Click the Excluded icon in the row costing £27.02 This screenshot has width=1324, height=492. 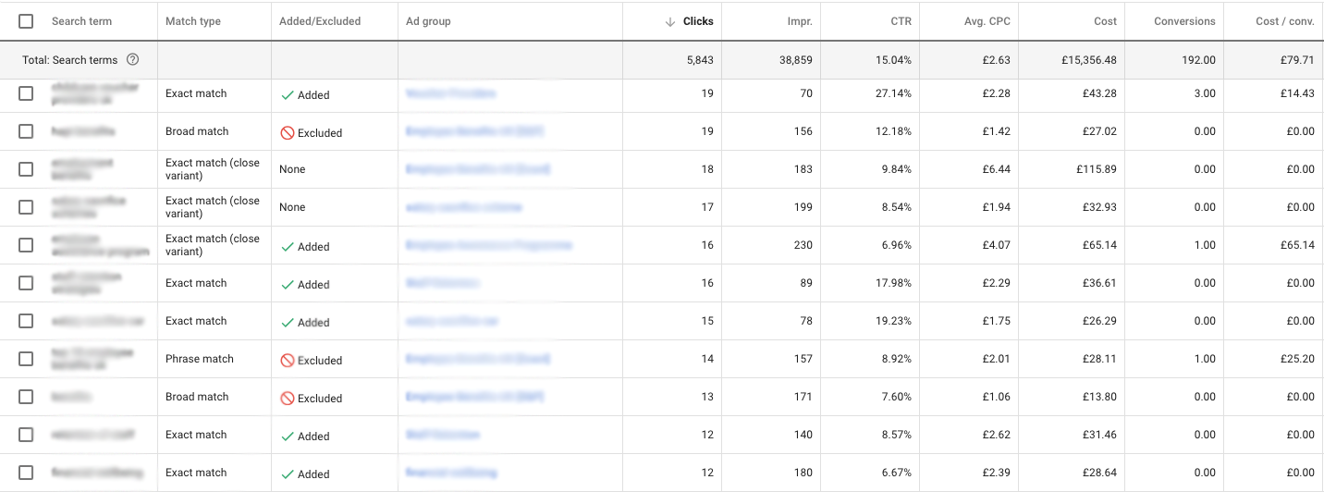pyautogui.click(x=288, y=133)
